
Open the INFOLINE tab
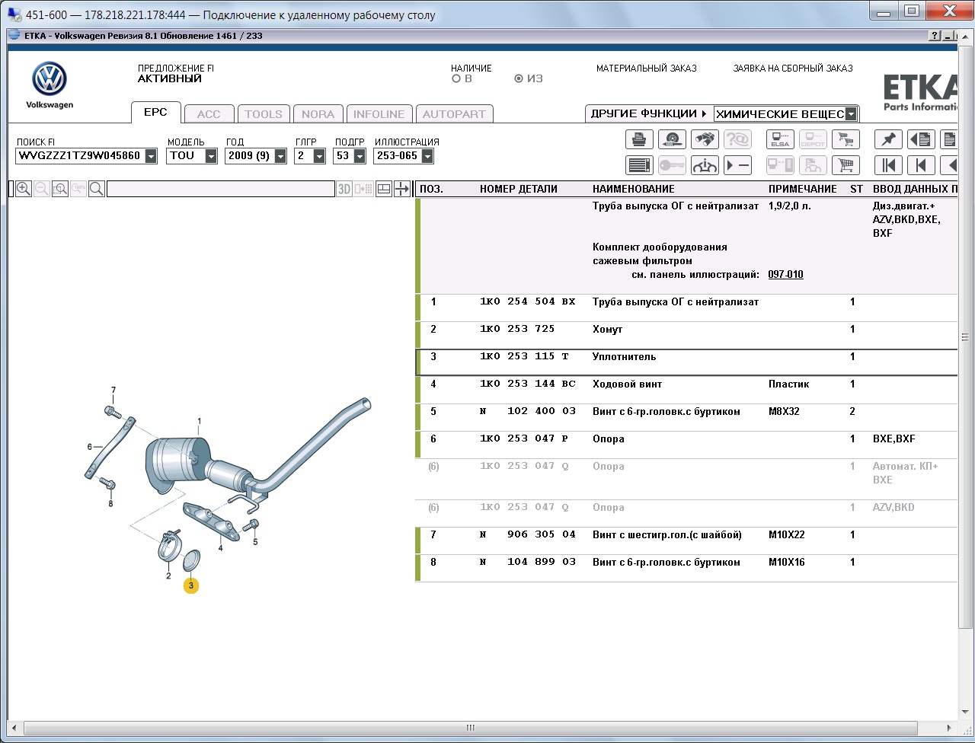[x=379, y=114]
